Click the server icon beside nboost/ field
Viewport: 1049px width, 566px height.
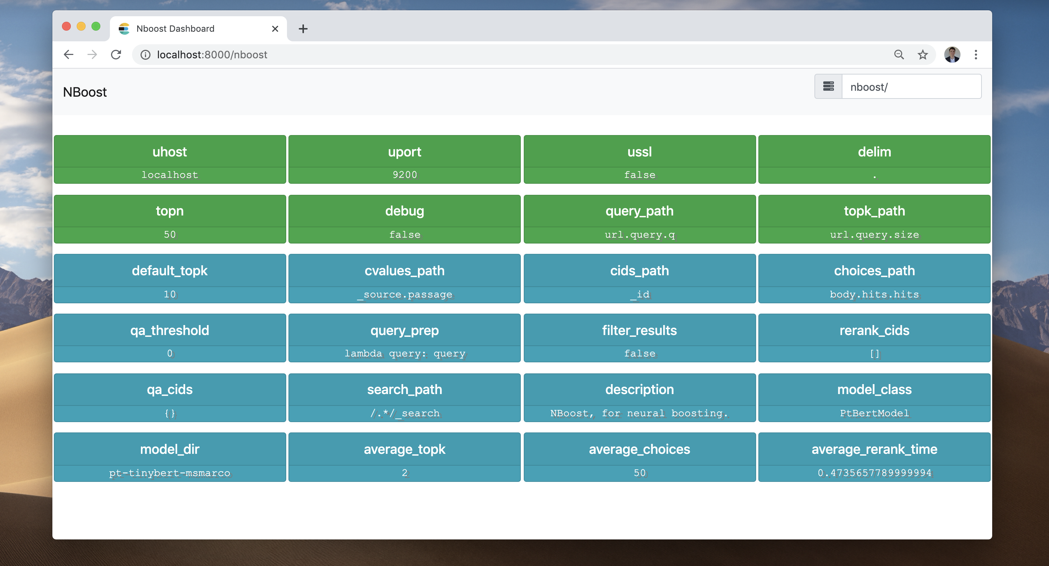click(x=828, y=86)
